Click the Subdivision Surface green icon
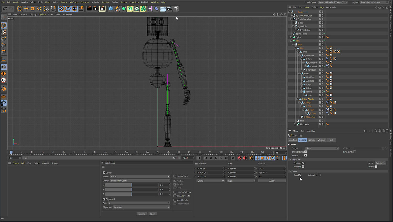The image size is (393, 222). click(x=130, y=8)
